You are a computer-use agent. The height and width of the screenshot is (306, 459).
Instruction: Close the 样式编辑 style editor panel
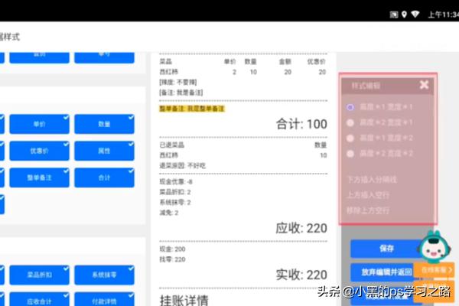[424, 85]
